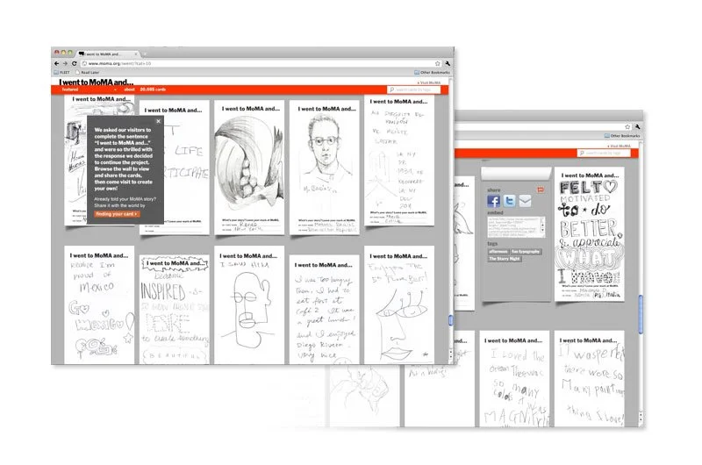Viewport: 702px width, 465px height.
Task: Open the Read Later bookmark
Action: pos(87,72)
